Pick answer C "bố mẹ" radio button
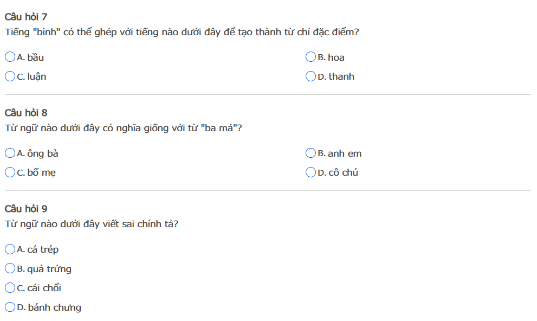537x321 pixels. click(10, 172)
